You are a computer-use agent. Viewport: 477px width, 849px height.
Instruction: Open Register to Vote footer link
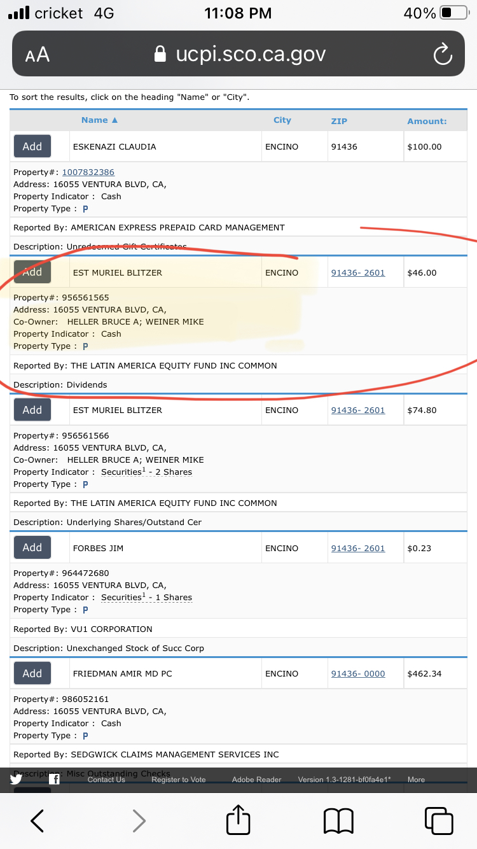point(179,780)
